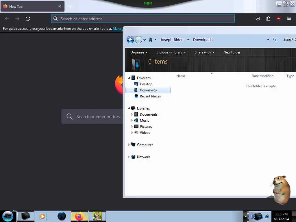The height and width of the screenshot is (222, 296).
Task: Click Joseph Biden breadcrumb in address bar
Action: (x=172, y=40)
